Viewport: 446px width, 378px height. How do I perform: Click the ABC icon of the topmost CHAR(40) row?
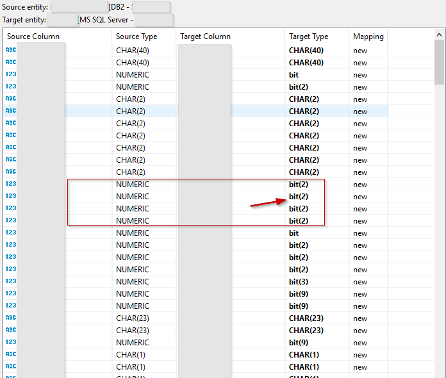coord(11,50)
